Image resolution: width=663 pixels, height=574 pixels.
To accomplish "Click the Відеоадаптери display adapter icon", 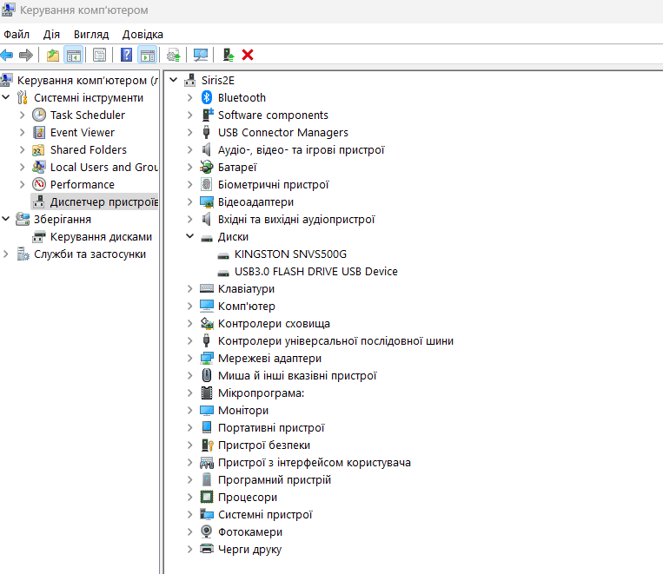I will (x=206, y=202).
